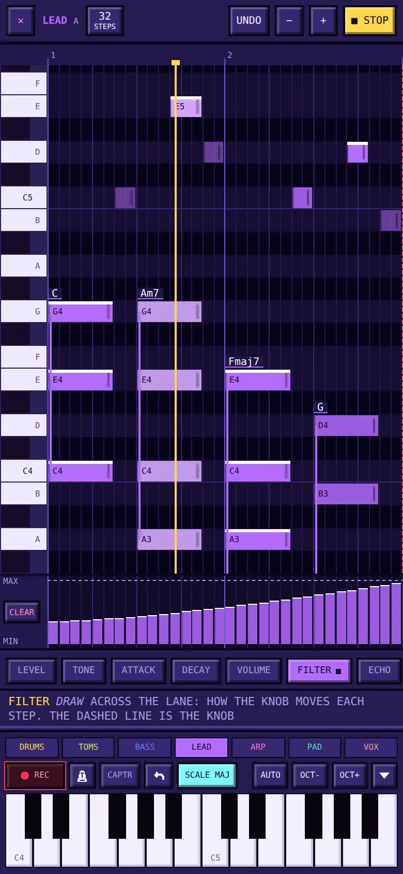The image size is (403, 874).
Task: Shift keyboard up with OCT+
Action: point(349,776)
